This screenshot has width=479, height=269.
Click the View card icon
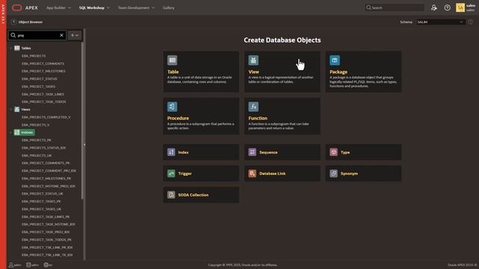tap(253, 60)
